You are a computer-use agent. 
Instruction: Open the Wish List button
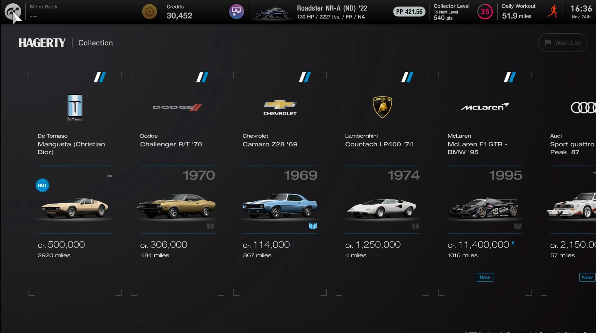[563, 43]
